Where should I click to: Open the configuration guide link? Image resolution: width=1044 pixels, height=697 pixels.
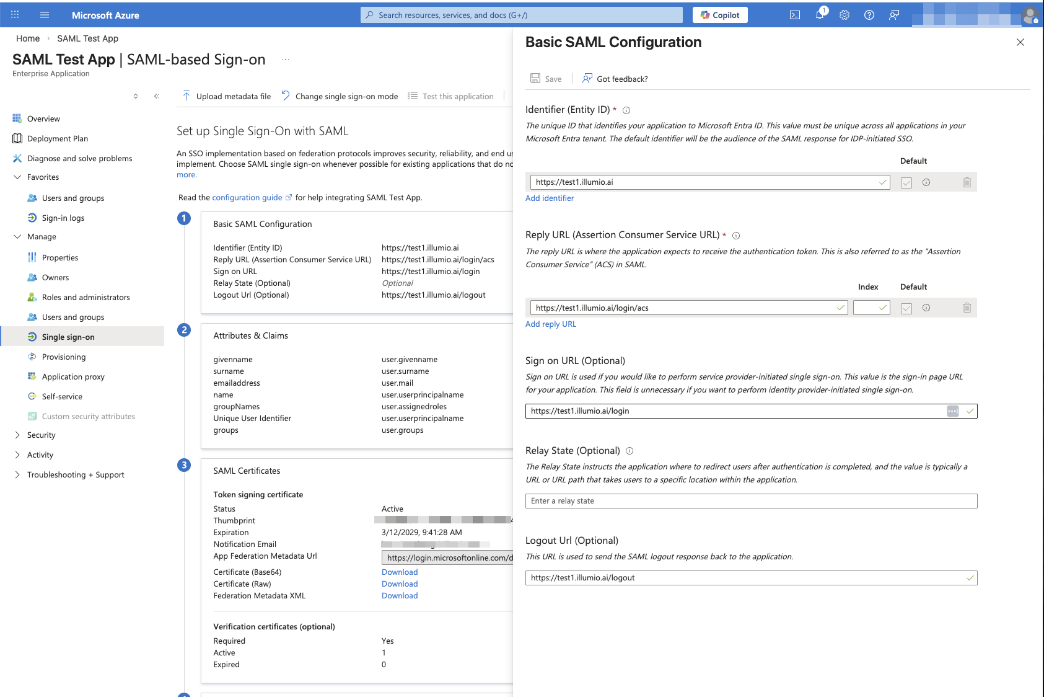click(252, 198)
